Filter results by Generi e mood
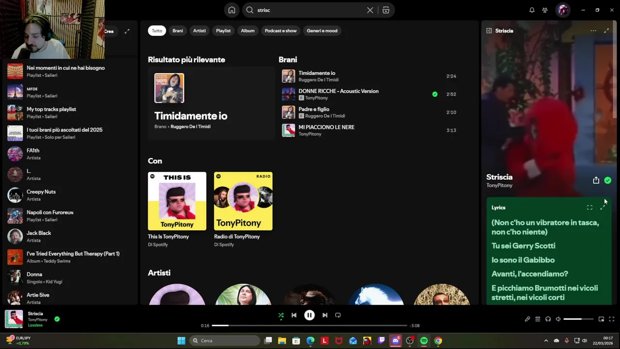 click(322, 31)
